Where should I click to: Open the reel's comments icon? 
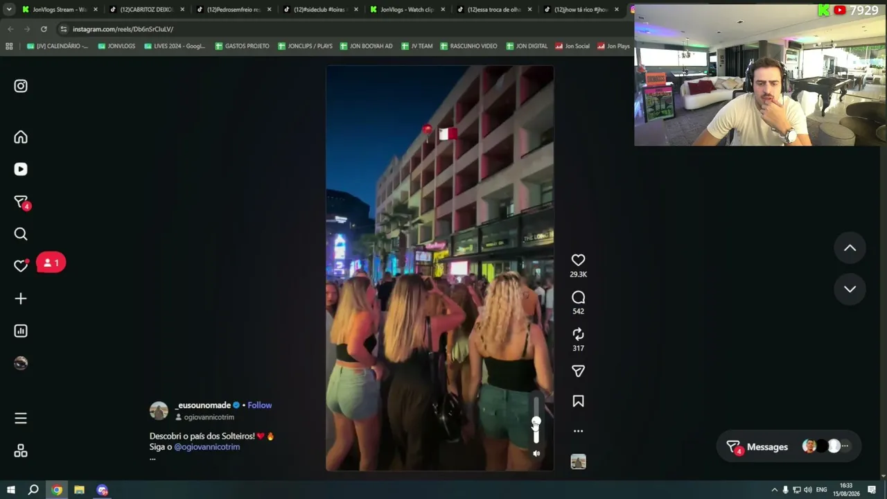pos(578,297)
